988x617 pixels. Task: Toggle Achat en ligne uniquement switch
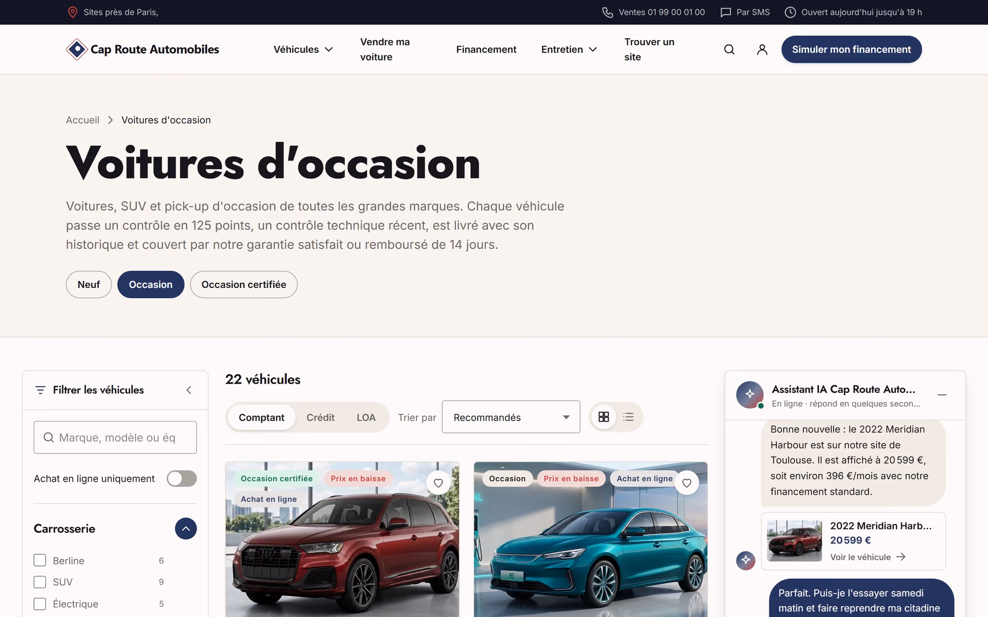pos(182,479)
